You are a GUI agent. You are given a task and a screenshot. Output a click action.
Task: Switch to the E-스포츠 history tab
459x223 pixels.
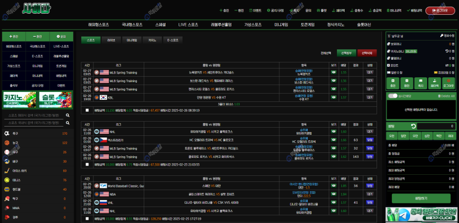pyautogui.click(x=173, y=40)
